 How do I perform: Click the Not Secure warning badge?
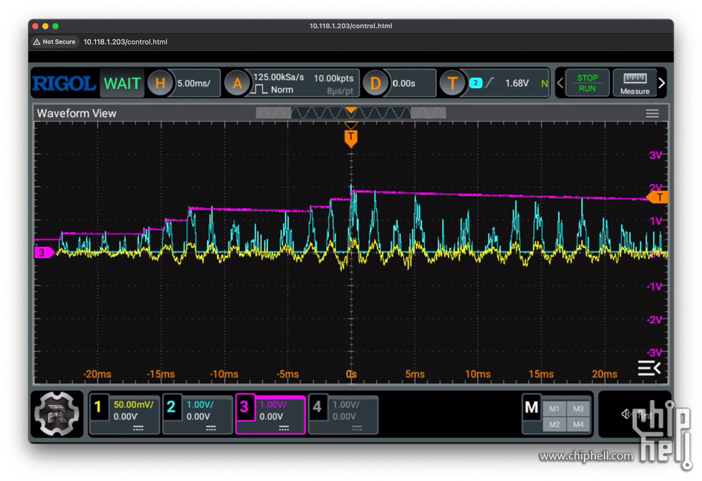[54, 42]
